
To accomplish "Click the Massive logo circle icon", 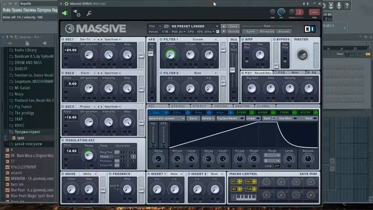I will point(69,29).
